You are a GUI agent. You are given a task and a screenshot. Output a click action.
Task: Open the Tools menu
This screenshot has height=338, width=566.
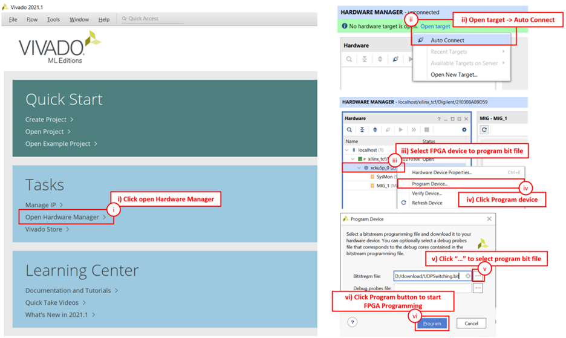pos(53,19)
